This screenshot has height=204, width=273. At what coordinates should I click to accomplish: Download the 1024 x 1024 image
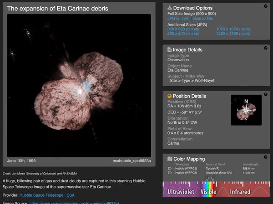tap(234, 29)
